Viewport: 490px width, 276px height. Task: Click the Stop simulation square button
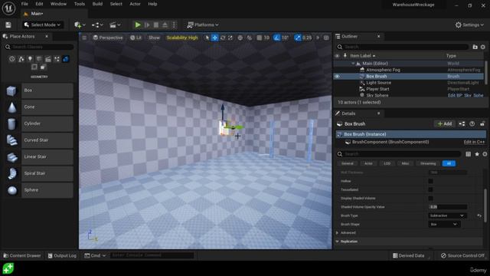[x=156, y=25]
